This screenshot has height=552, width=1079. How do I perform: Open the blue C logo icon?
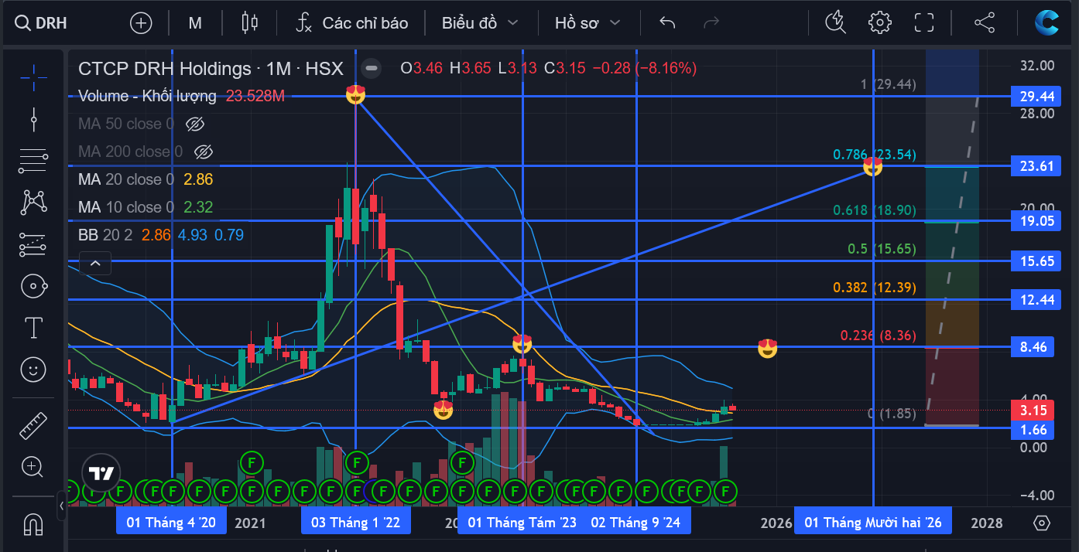pyautogui.click(x=1046, y=22)
